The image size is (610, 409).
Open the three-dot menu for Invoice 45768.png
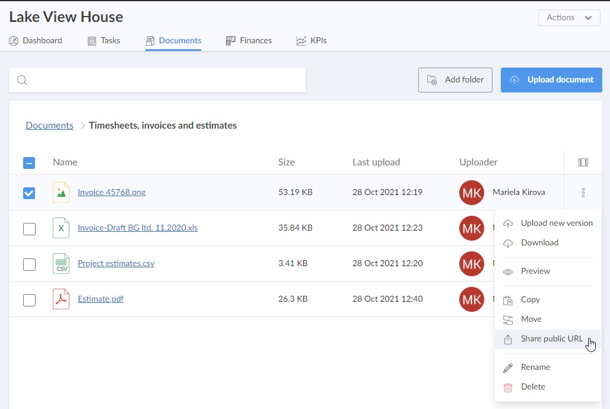tap(583, 193)
